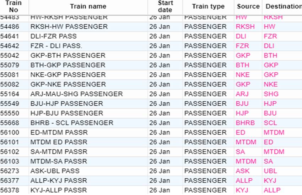Open BTH destination link for train 55042

click(270, 55)
